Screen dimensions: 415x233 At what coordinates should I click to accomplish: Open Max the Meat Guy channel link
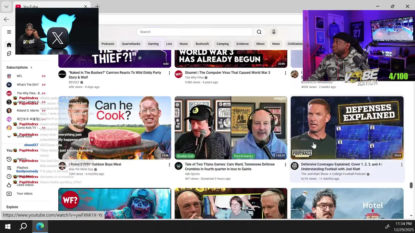(x=81, y=169)
